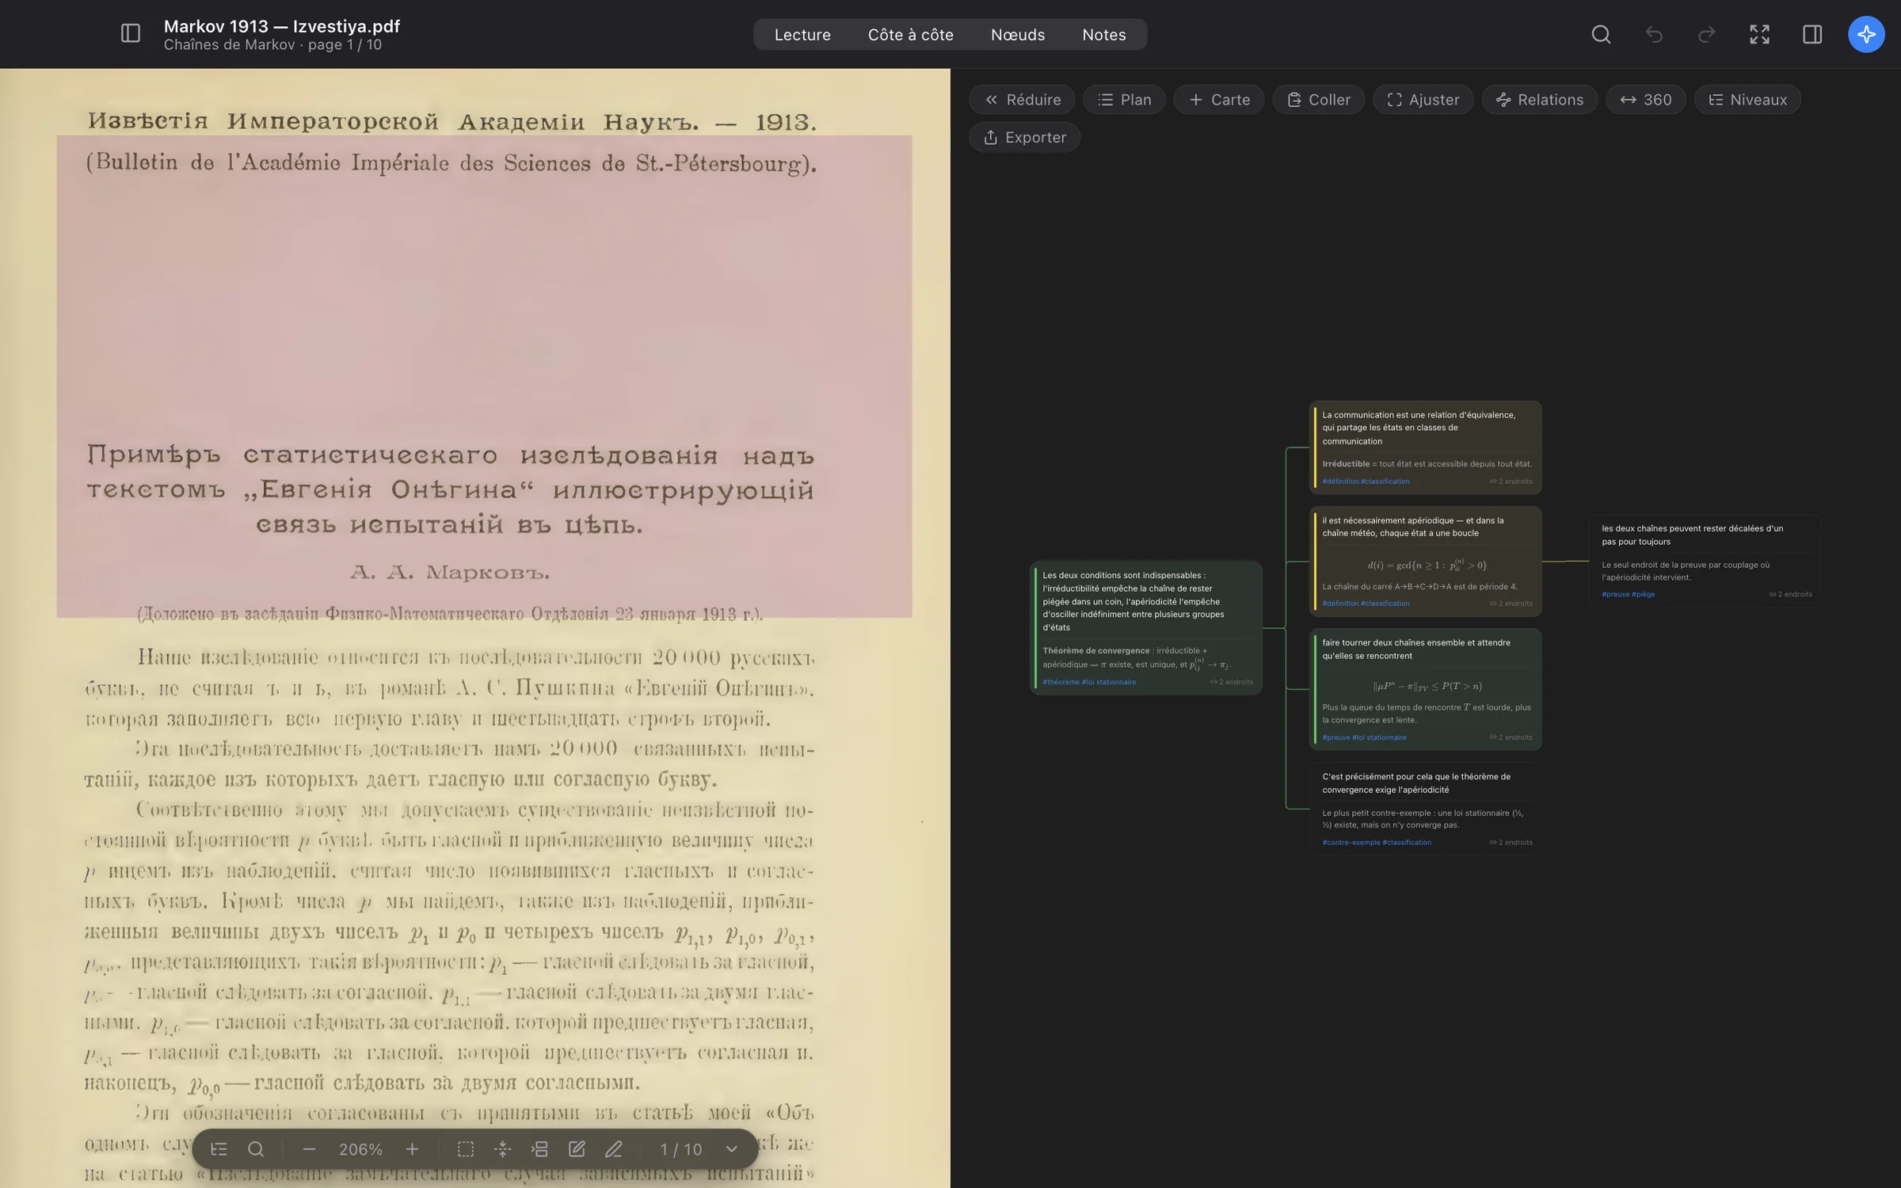
Task: Click the #contre-exemple tag on the bottom card
Action: coord(1351,842)
